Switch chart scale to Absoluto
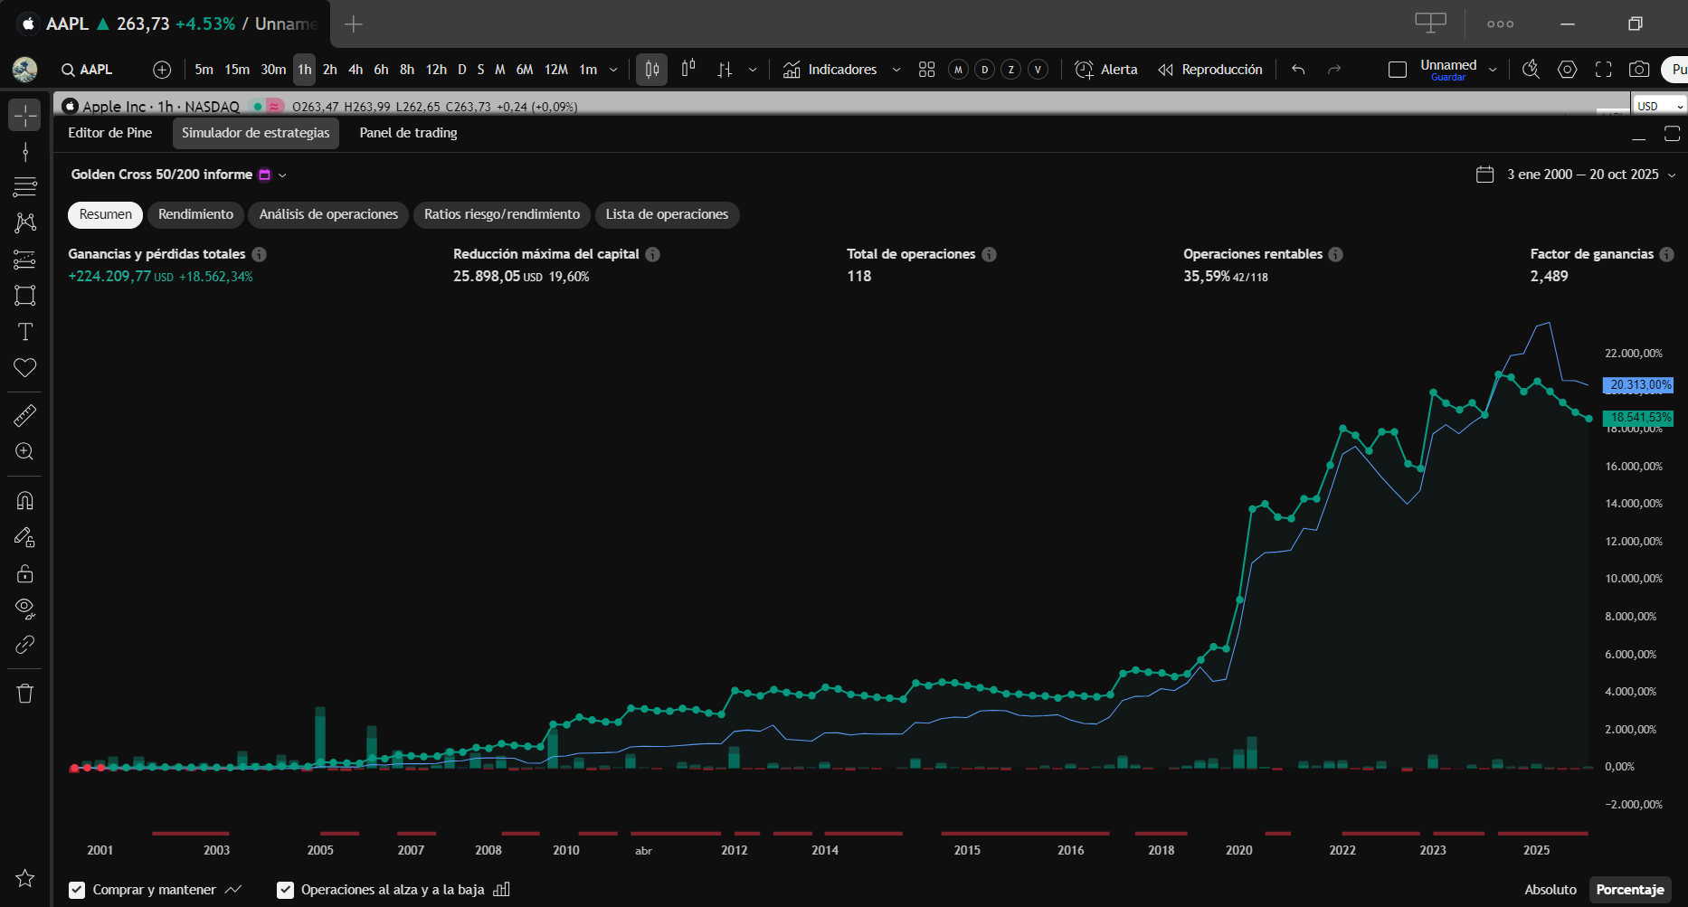The height and width of the screenshot is (907, 1688). pyautogui.click(x=1550, y=890)
